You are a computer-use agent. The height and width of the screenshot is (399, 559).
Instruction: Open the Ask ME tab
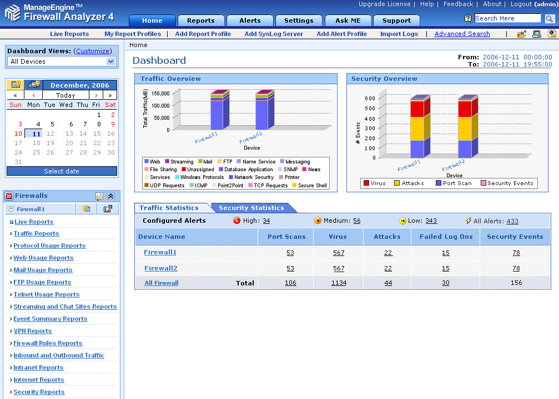(348, 21)
